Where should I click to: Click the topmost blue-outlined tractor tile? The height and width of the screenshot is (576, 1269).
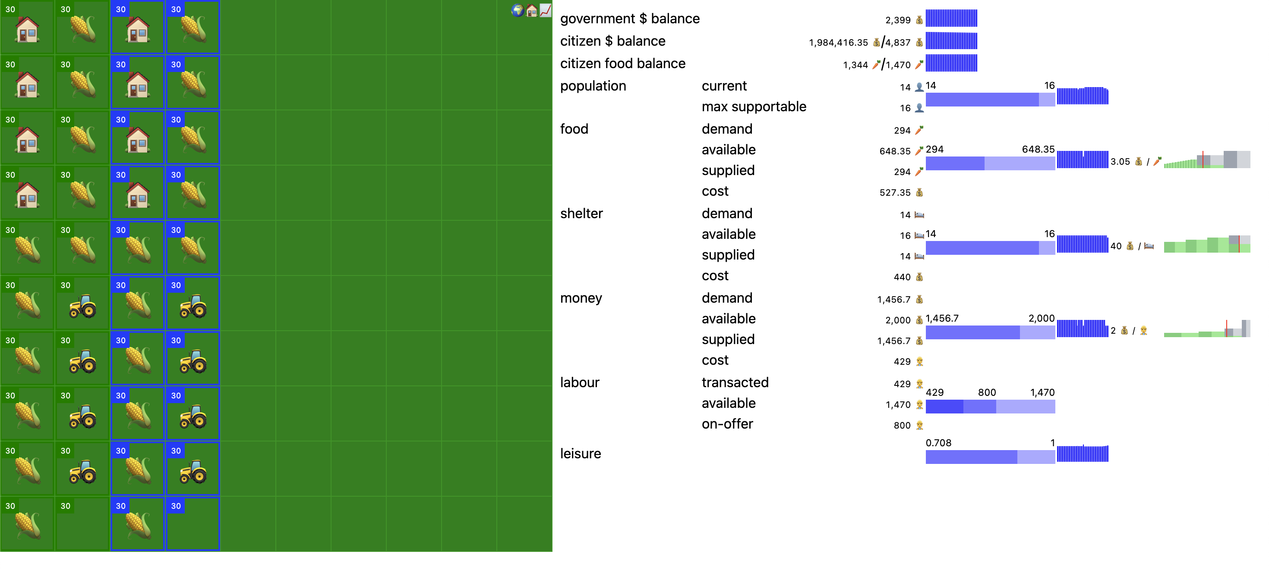(x=193, y=304)
